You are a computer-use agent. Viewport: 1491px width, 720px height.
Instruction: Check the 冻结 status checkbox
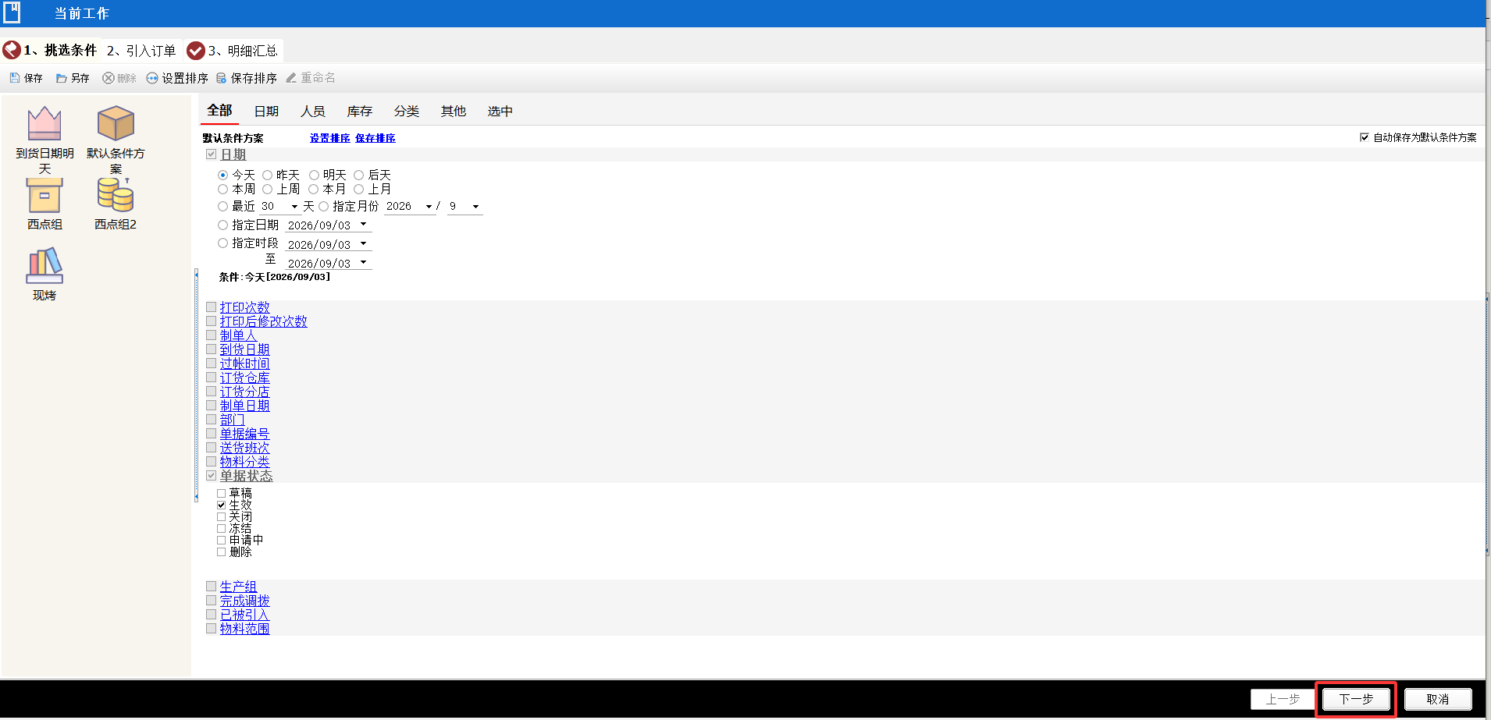pyautogui.click(x=222, y=528)
